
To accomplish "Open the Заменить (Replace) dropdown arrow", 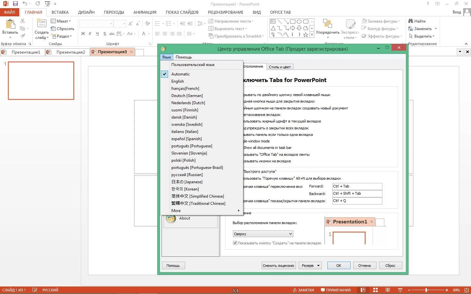I will 436,29.
